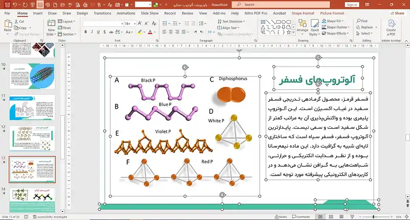The height and width of the screenshot is (220, 410).
Task: Select the text box shape in gallery
Action: pos(263,22)
